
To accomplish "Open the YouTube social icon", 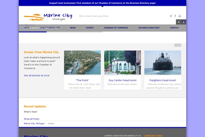I will [x=180, y=16].
